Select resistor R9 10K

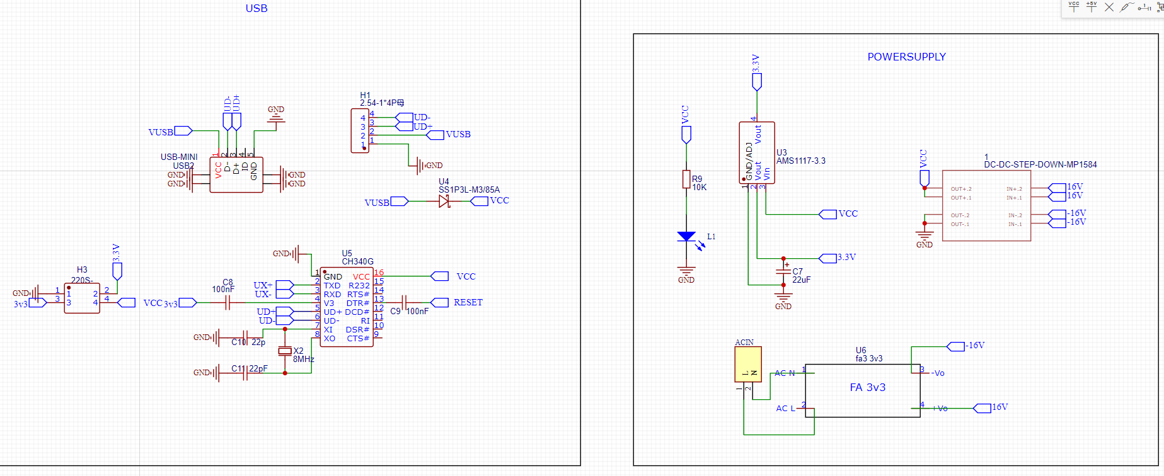686,179
